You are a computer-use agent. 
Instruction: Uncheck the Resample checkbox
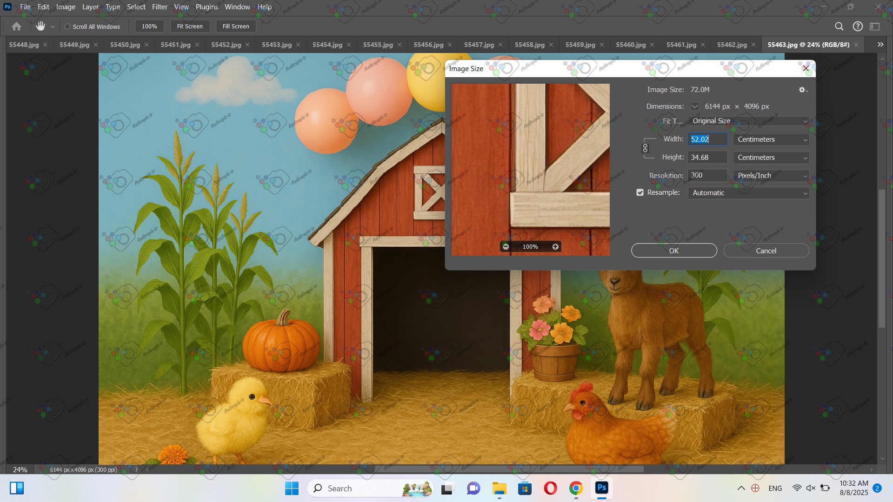(x=640, y=192)
